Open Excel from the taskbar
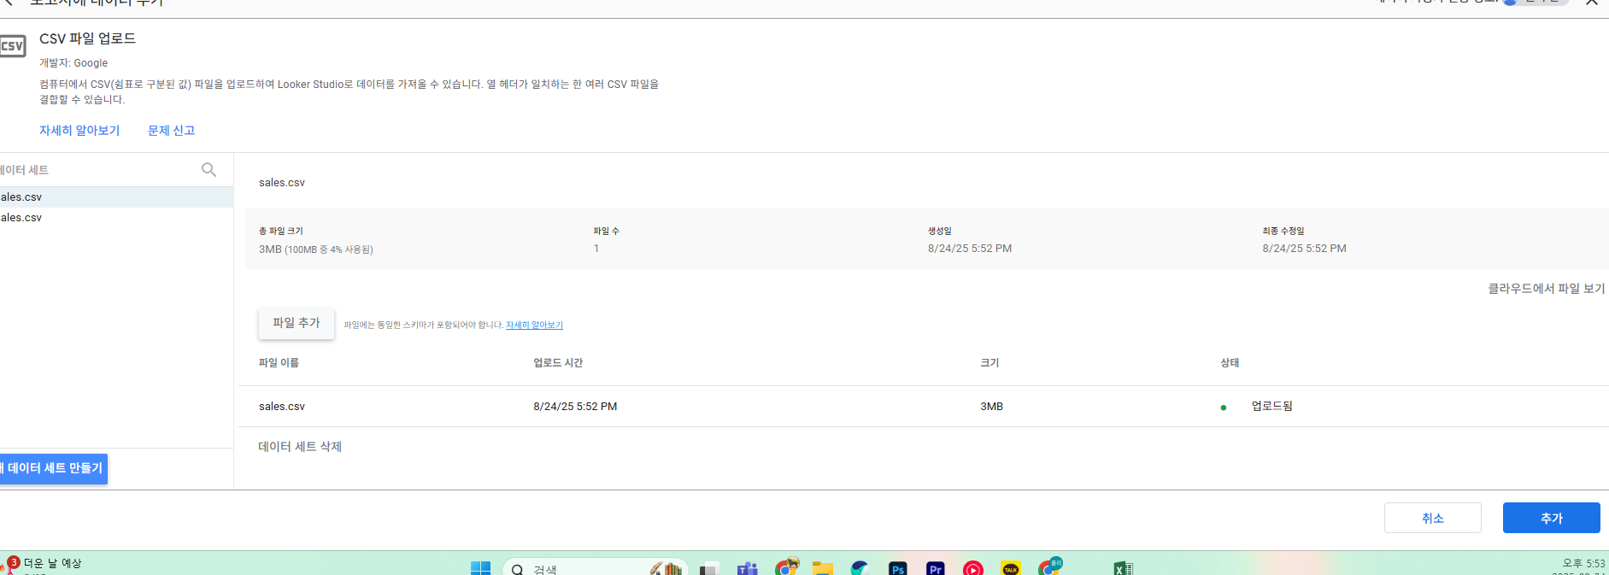The image size is (1609, 575). (x=1123, y=568)
